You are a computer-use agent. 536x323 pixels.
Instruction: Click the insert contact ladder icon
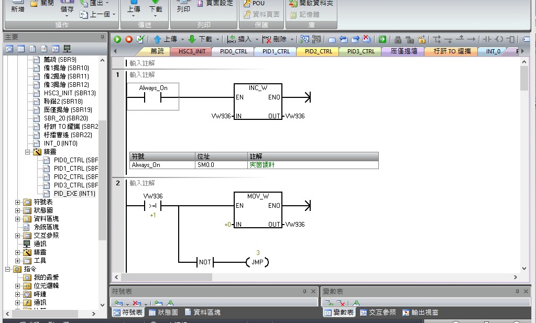click(x=487, y=39)
